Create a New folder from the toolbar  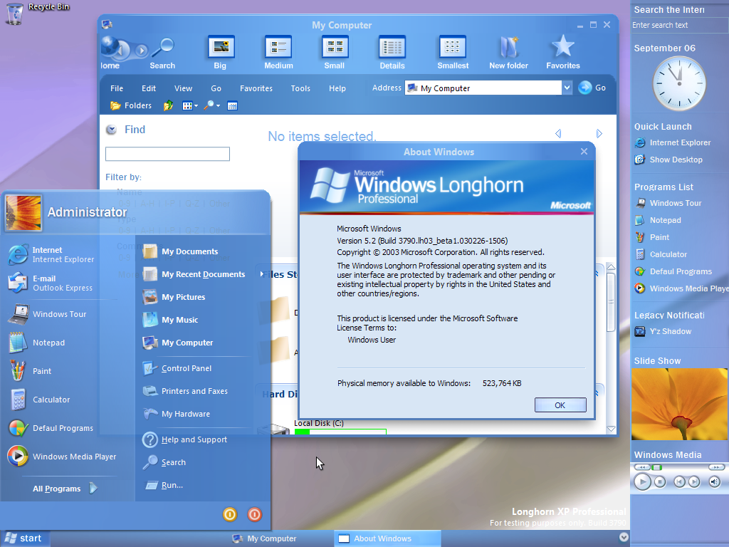(508, 52)
